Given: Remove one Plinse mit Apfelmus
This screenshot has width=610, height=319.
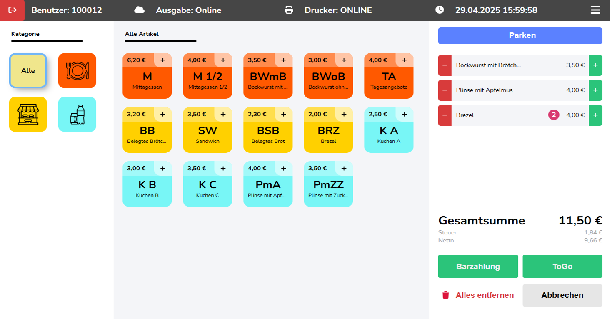Looking at the screenshot, I should click(x=445, y=90).
